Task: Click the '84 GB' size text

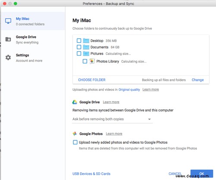Action: click(x=115, y=47)
